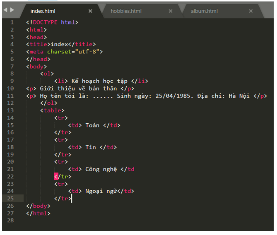The image size is (277, 235).
Task: Click the opening table tag
Action: pos(52,110)
